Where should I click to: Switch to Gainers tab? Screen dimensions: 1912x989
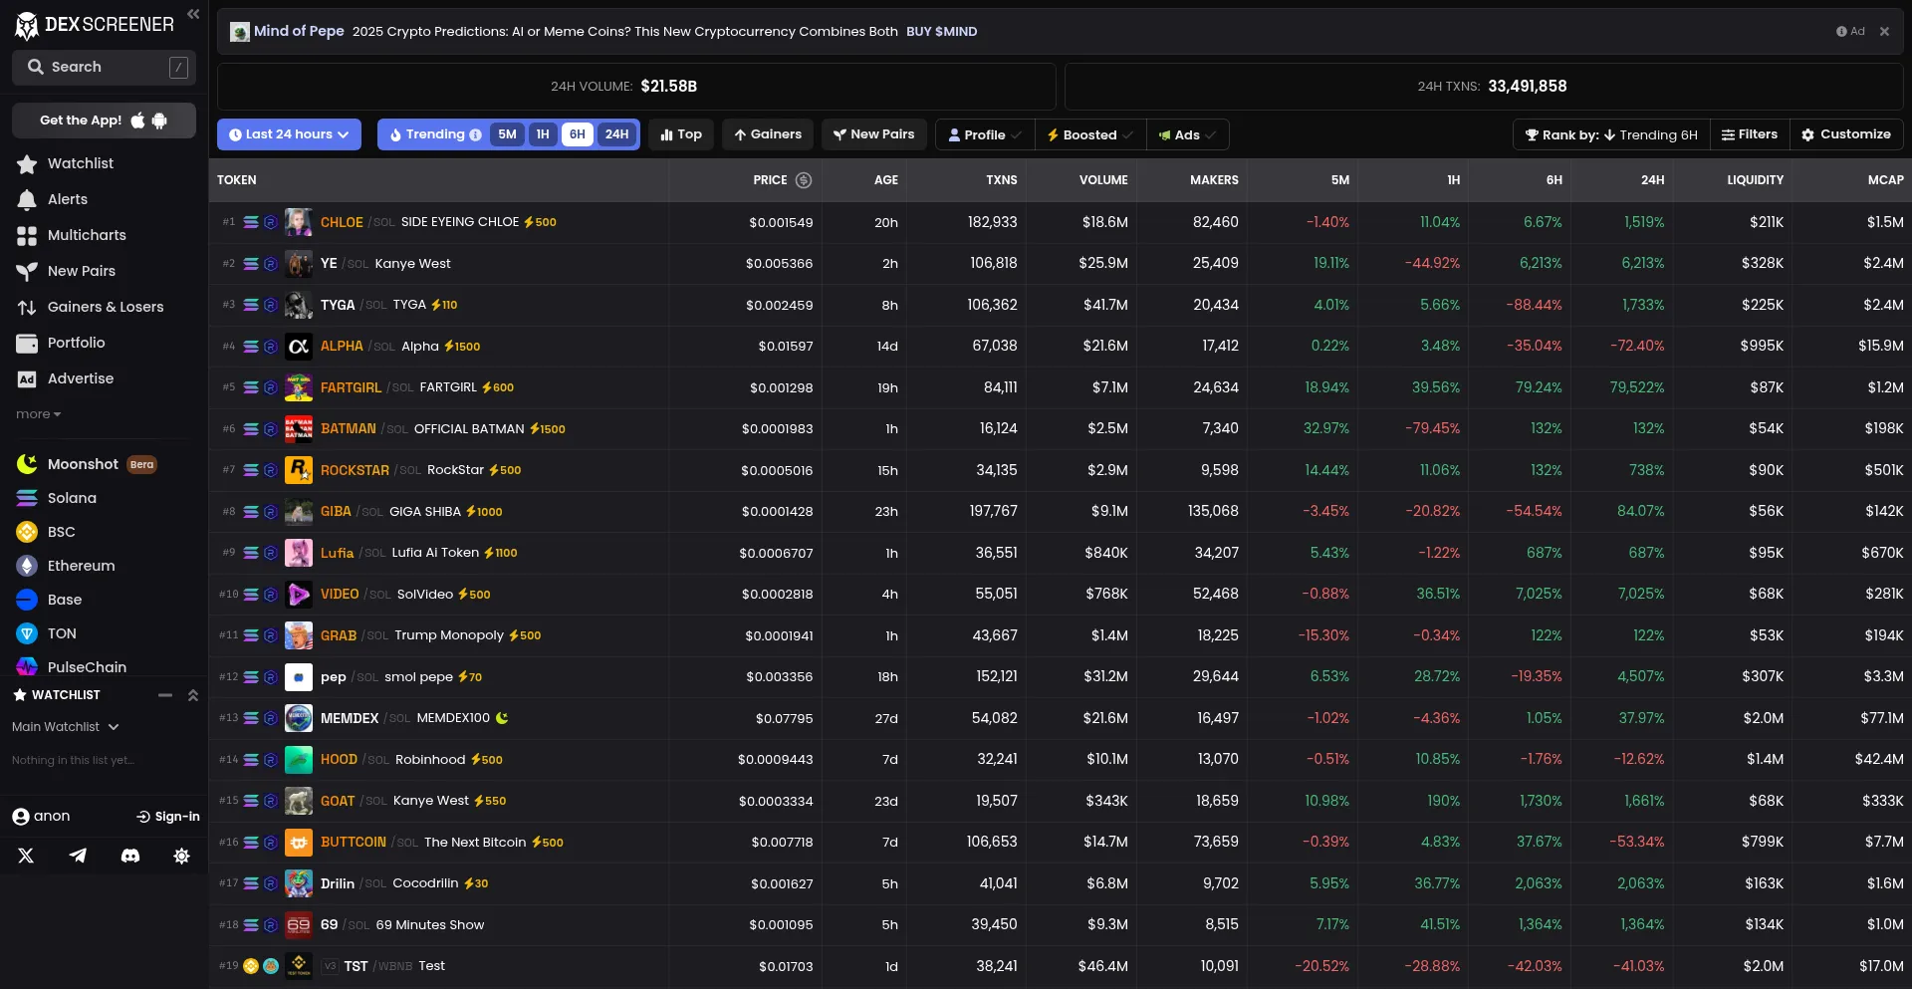pos(768,134)
